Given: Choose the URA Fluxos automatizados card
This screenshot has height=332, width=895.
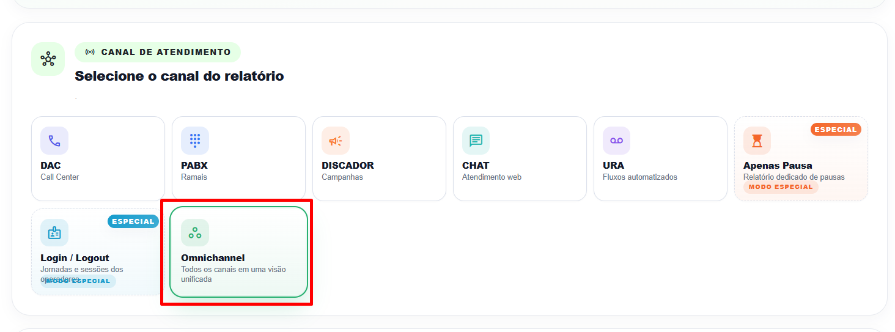Looking at the screenshot, I should point(660,158).
